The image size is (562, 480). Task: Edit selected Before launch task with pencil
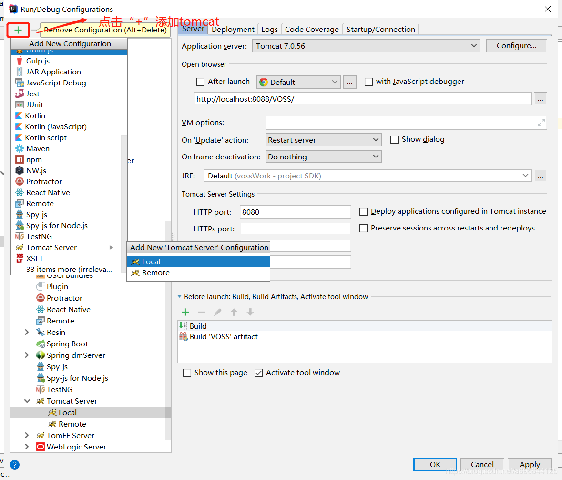(217, 312)
